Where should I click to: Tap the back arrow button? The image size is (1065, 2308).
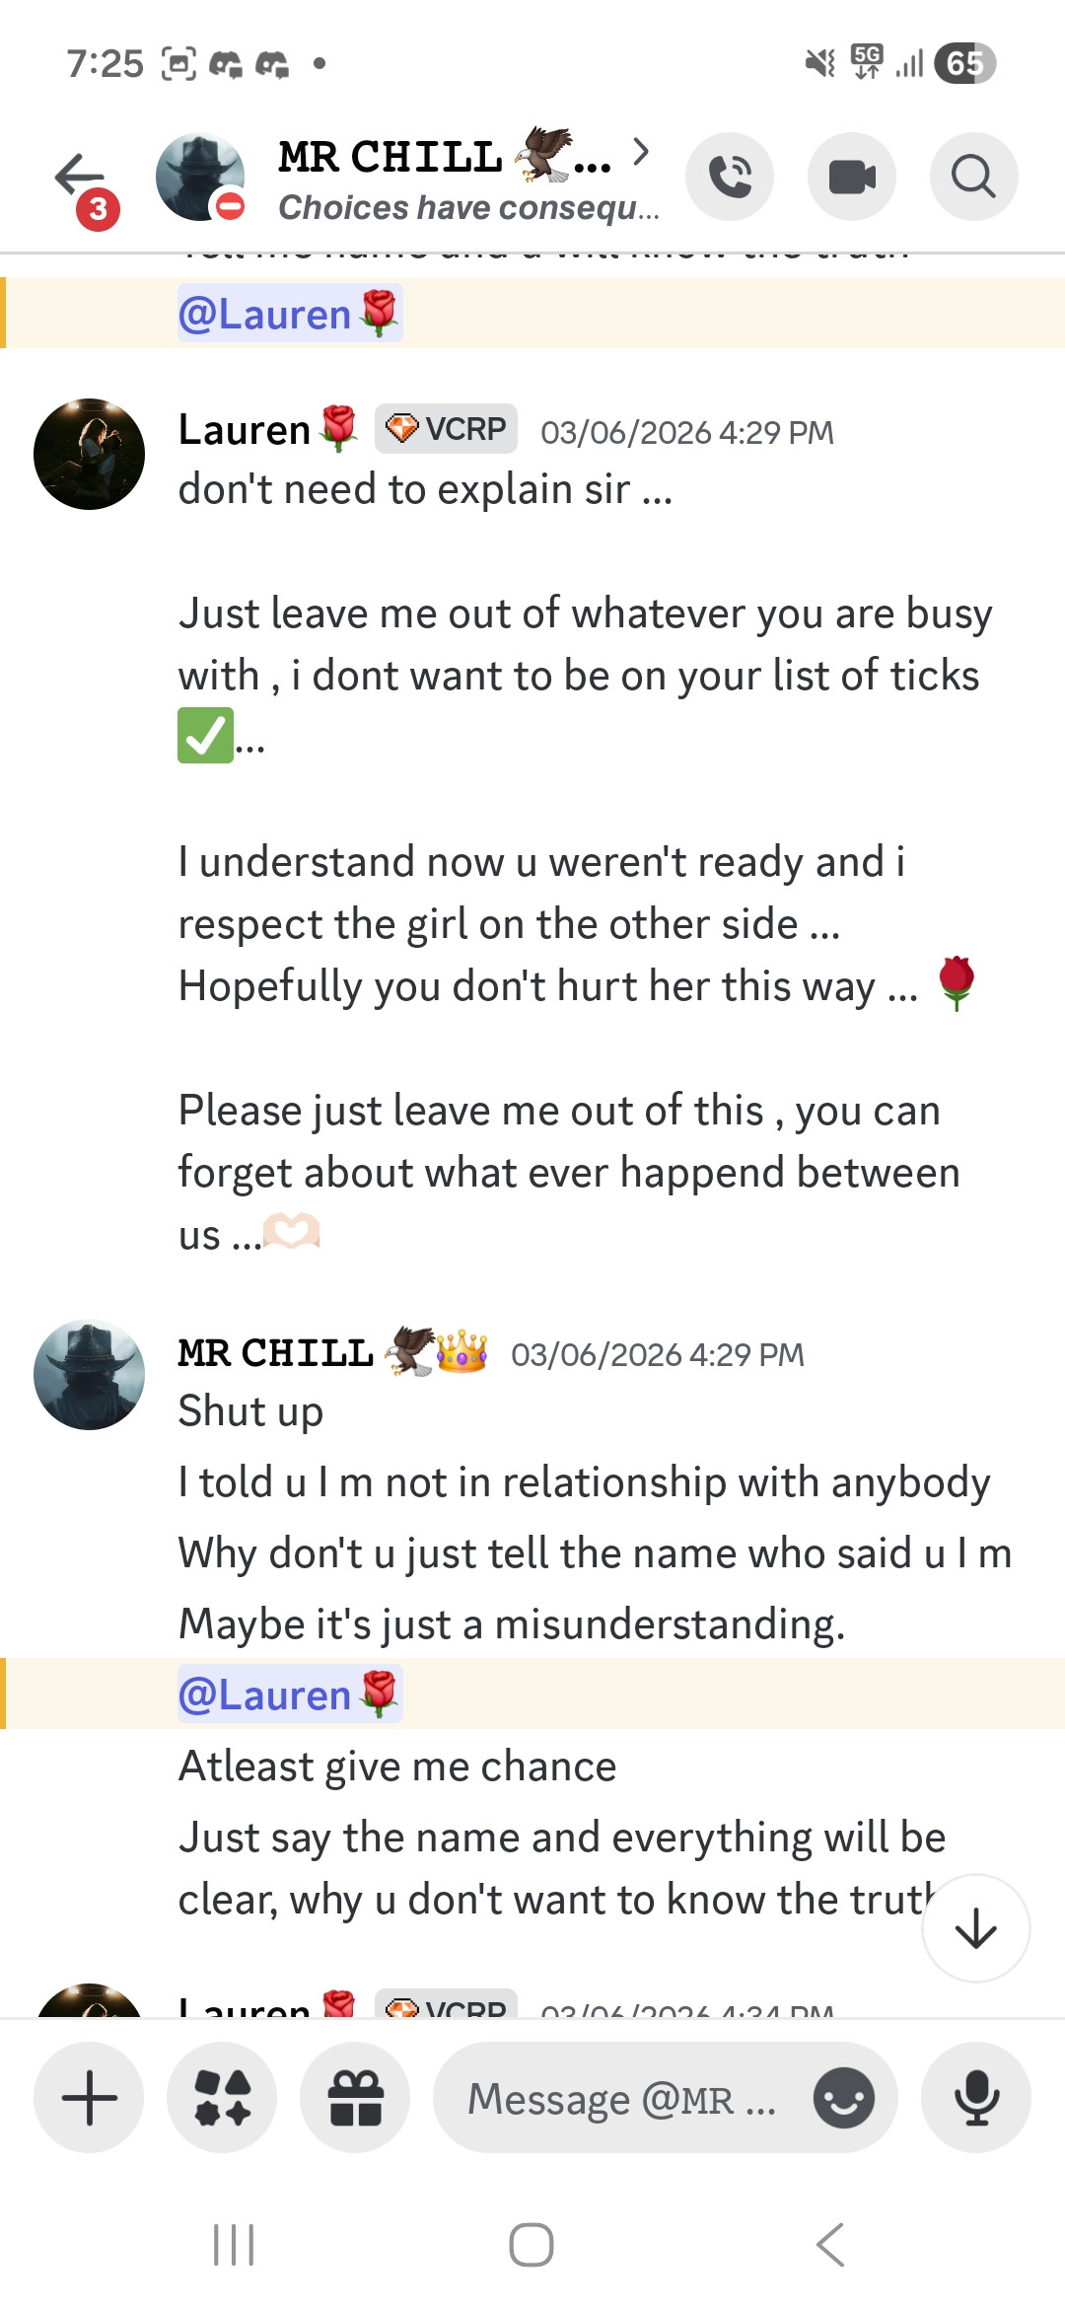click(x=79, y=178)
